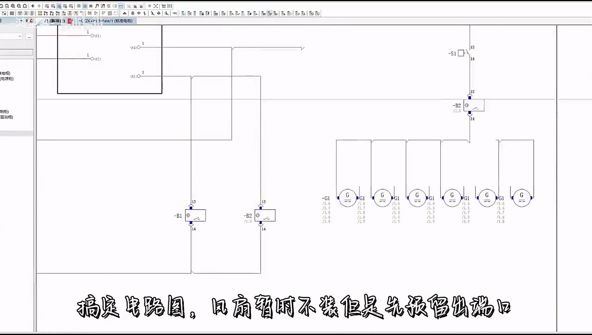
Task: Click the -A4 terminal connection point
Action: (x=139, y=47)
